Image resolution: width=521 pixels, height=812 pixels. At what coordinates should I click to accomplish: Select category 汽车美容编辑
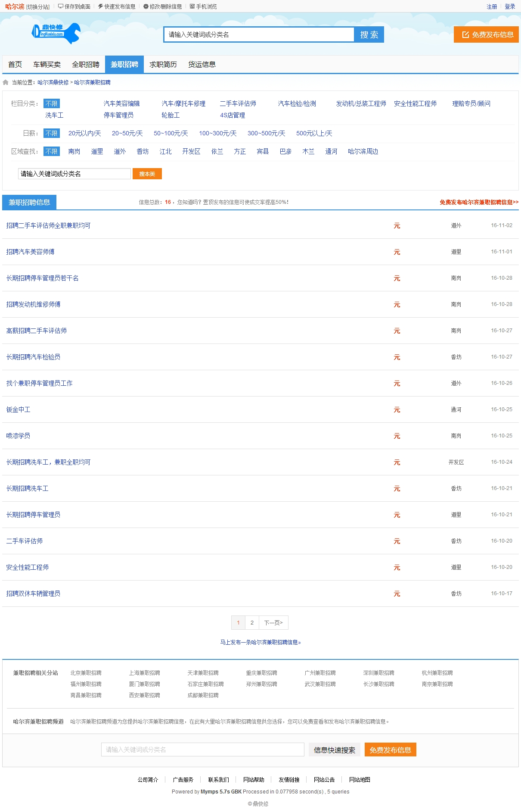point(121,104)
